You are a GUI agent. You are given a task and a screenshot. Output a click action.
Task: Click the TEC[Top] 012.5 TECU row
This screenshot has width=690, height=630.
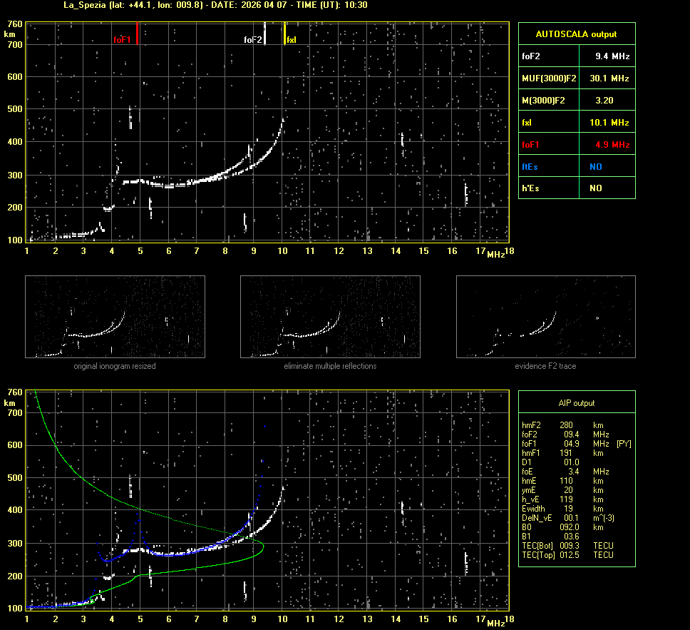click(567, 555)
